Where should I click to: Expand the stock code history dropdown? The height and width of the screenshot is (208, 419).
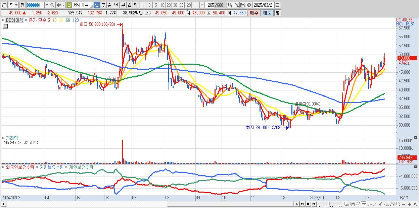[47, 5]
